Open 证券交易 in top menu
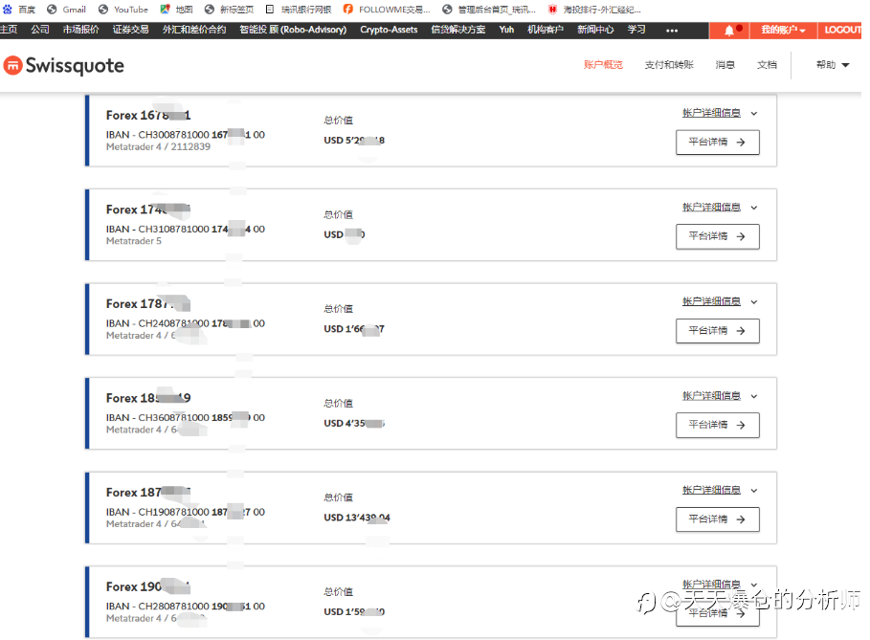870x640 pixels. point(131,30)
